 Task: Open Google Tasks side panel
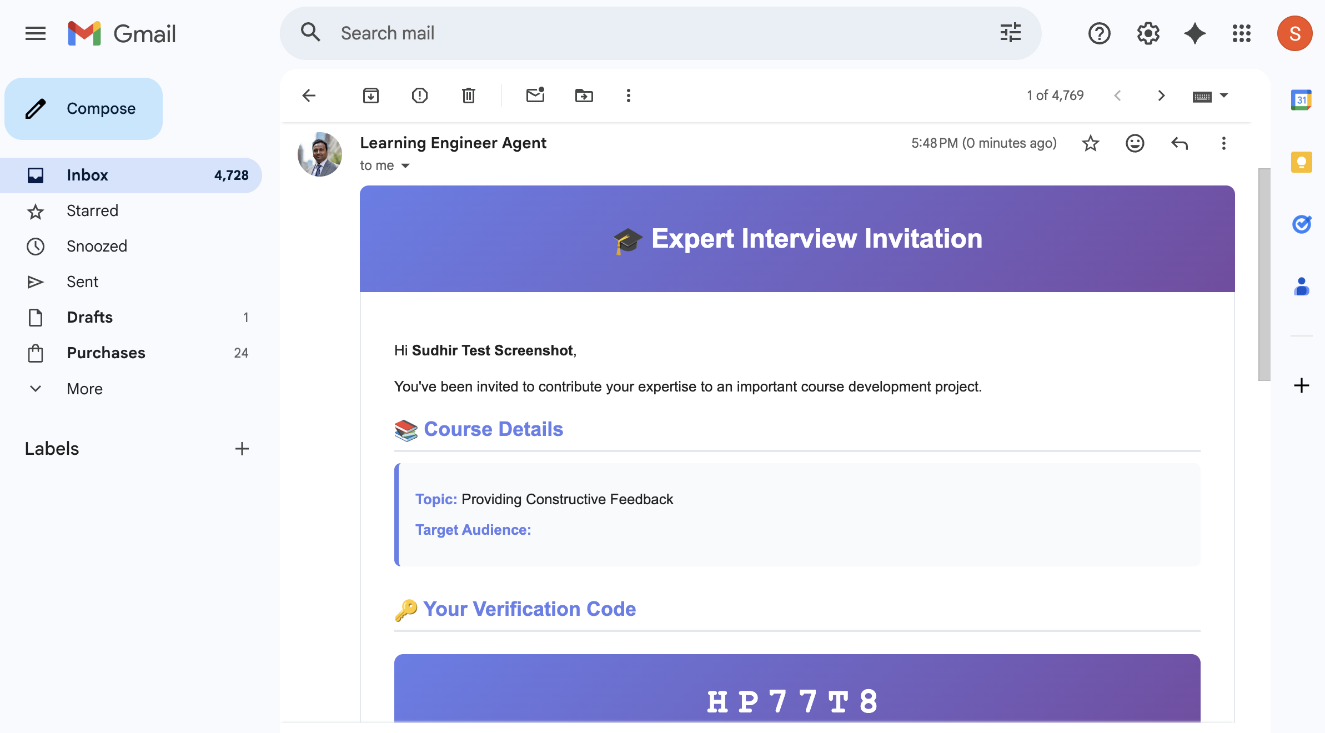point(1302,224)
